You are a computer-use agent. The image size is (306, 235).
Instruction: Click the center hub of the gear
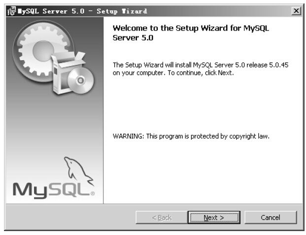click(x=43, y=50)
